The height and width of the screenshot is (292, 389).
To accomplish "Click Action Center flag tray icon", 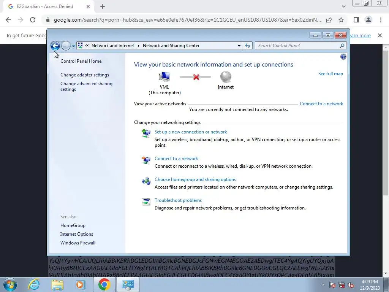I will point(332,285).
